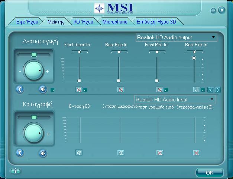This screenshot has width=233, height=179.
Task: Open the I/O Ήχου tab
Action: 83,22
